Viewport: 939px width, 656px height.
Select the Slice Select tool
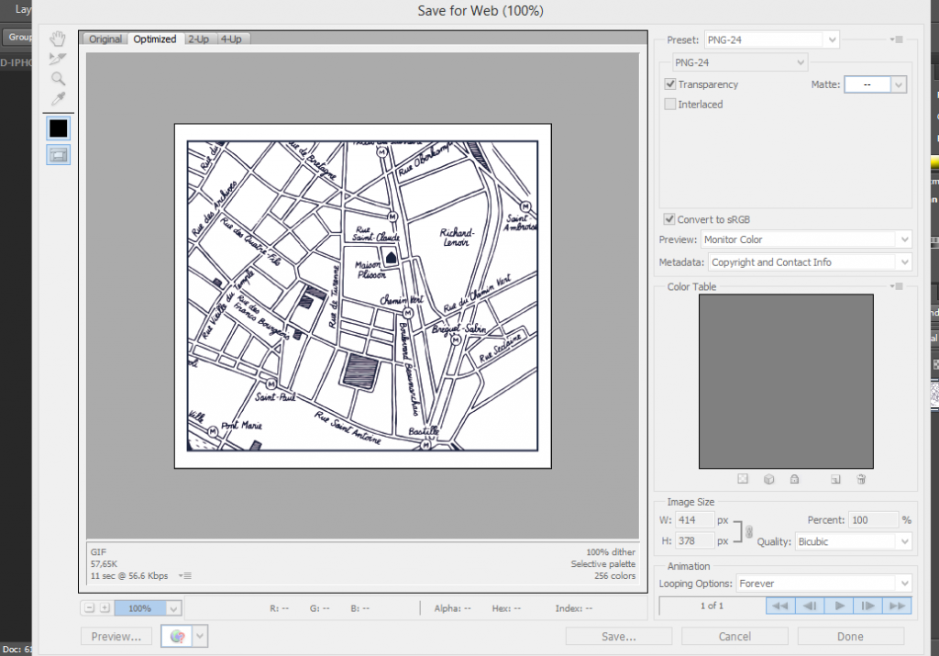click(x=58, y=59)
